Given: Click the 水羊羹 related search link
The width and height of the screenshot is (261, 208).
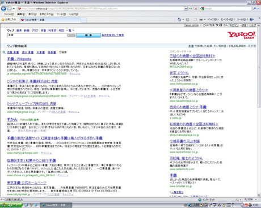Looking at the screenshot, I should (41, 53).
